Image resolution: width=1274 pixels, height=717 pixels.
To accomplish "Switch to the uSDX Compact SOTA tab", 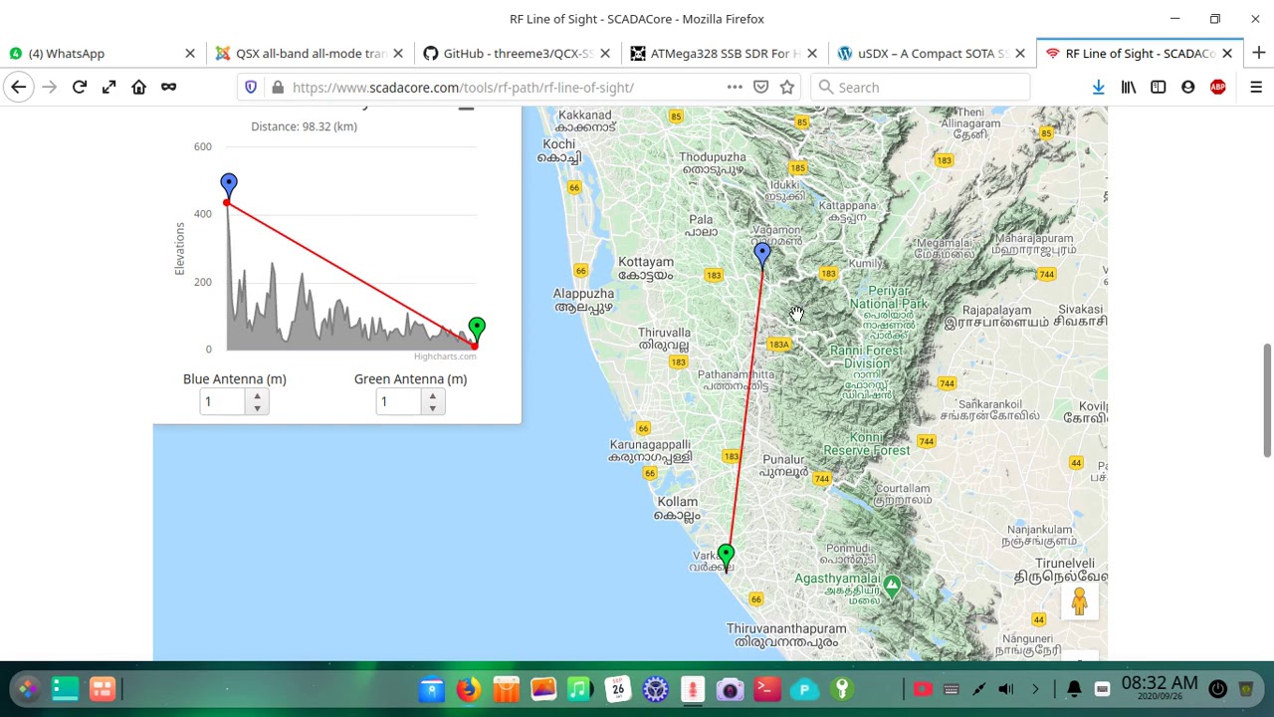I will click(x=930, y=53).
